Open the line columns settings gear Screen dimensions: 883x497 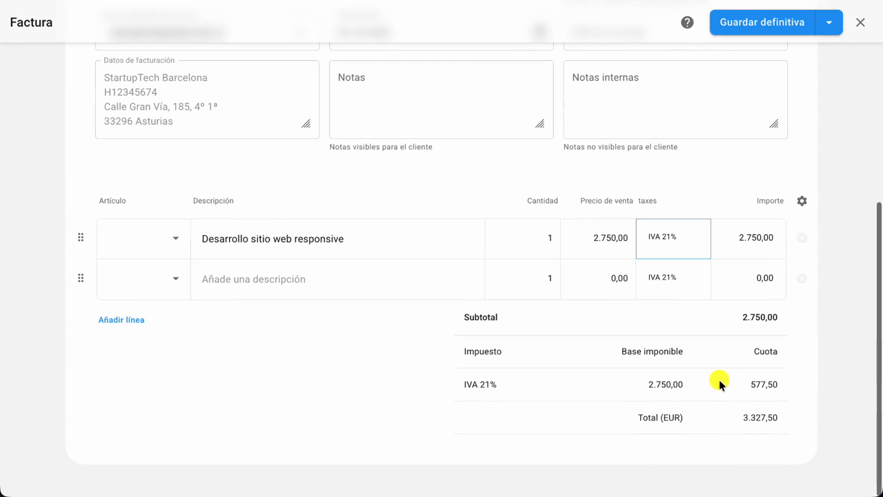(802, 201)
